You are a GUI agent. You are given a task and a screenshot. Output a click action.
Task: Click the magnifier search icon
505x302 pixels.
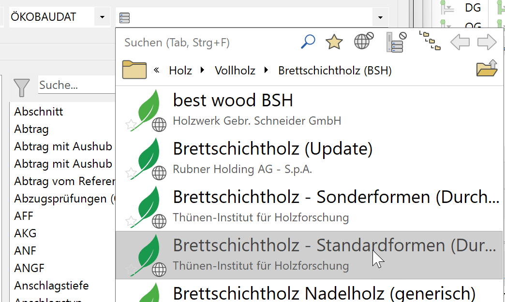point(308,42)
